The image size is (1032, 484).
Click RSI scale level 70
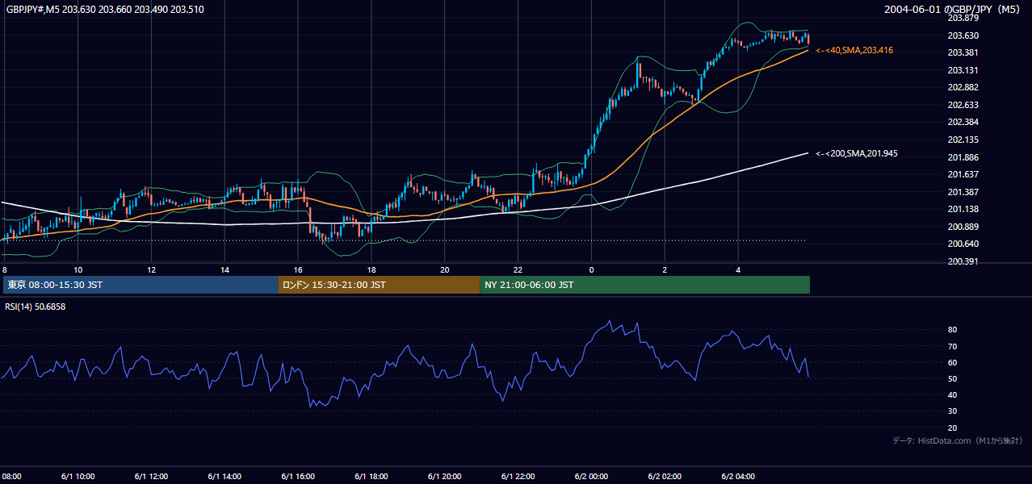pos(953,346)
